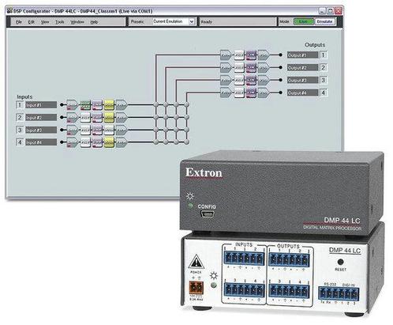Open the View menu
Image resolution: width=393 pixels, height=325 pixels.
click(x=45, y=22)
